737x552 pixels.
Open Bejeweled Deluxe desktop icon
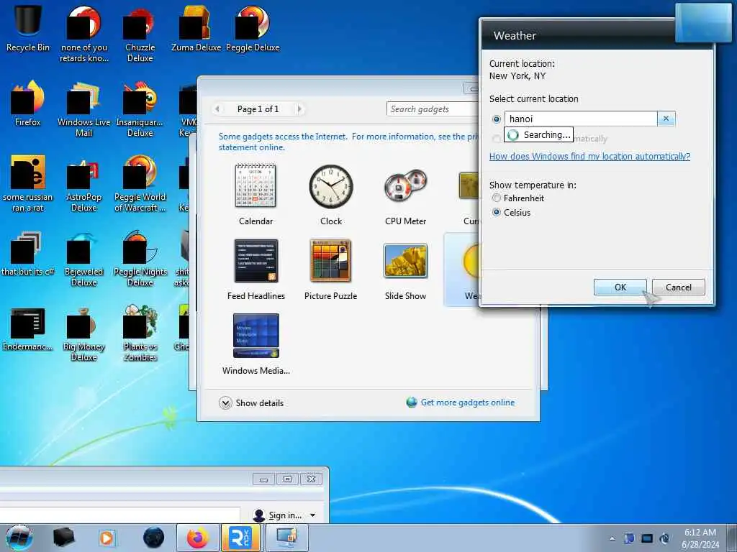[83, 259]
